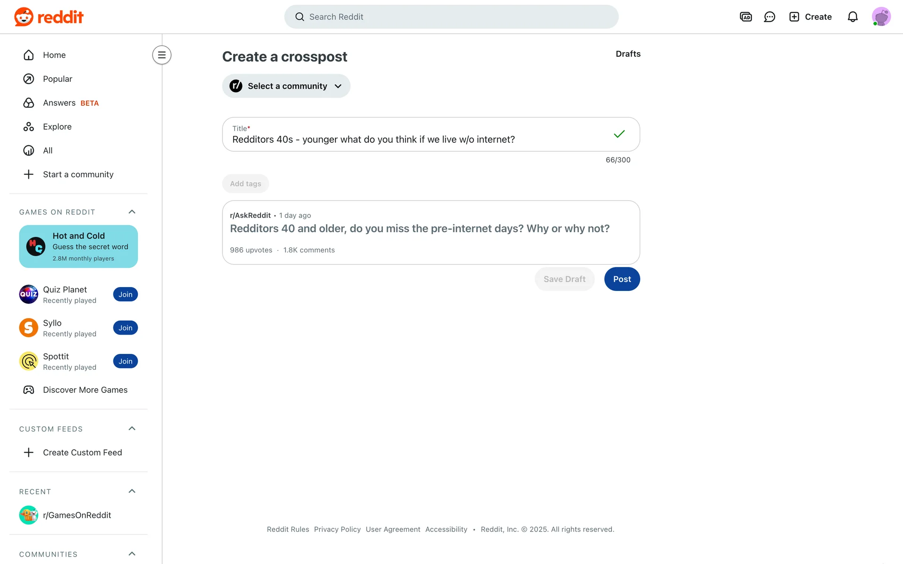Click the crosspost Title field
This screenshot has height=564, width=903.
(419, 139)
